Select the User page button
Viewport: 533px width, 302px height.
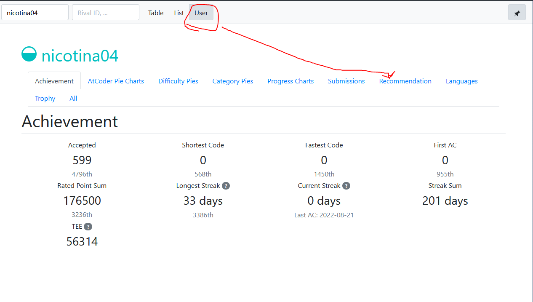pos(201,13)
